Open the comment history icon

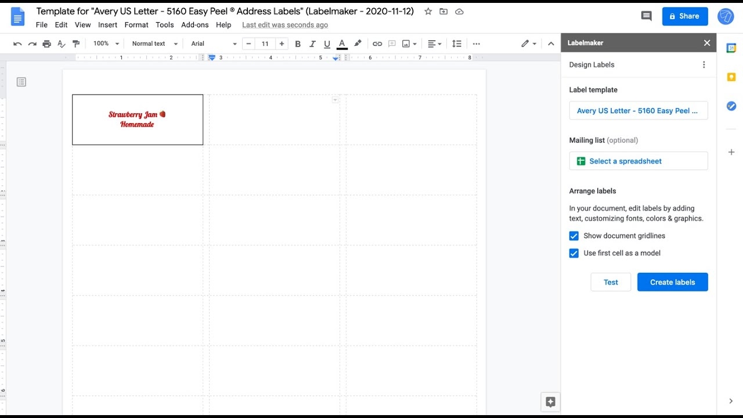[646, 16]
